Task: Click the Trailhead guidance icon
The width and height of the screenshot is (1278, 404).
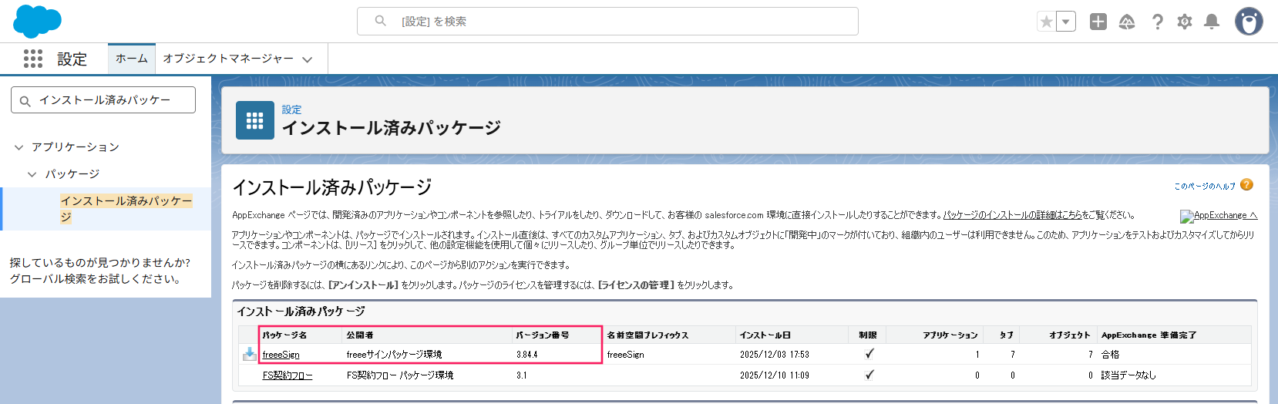Action: click(x=1127, y=22)
